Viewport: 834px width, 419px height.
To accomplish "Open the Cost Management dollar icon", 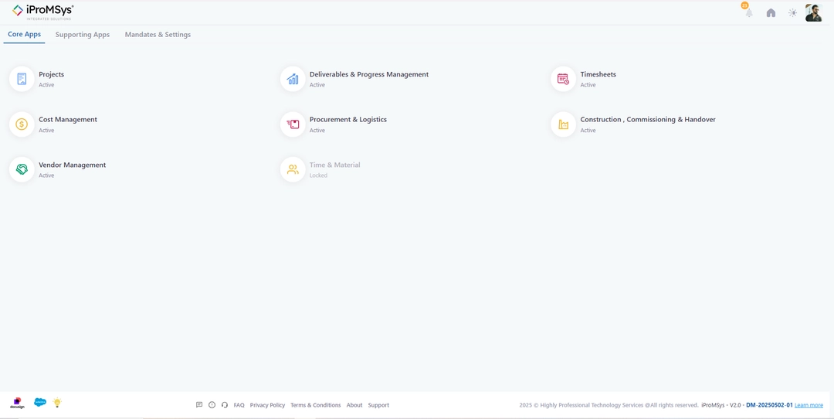I will 22,124.
